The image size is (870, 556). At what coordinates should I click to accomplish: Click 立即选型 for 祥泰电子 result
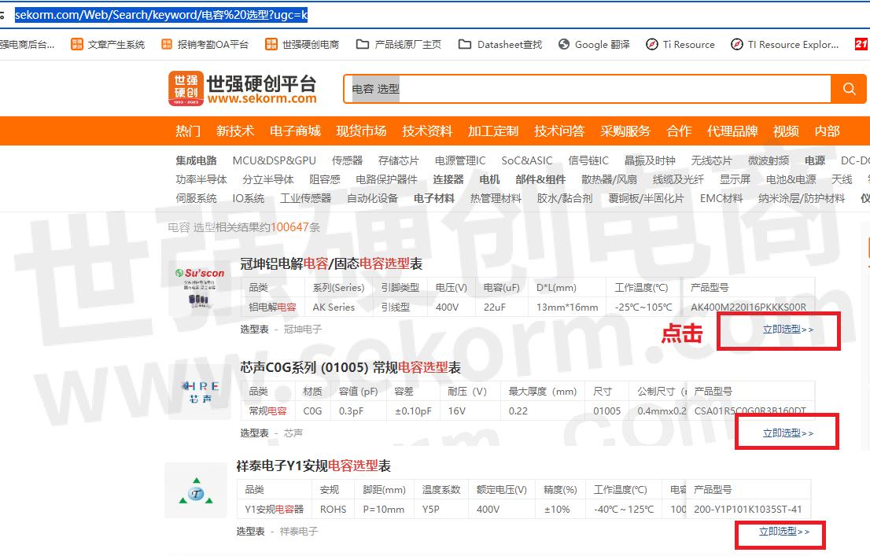[784, 532]
